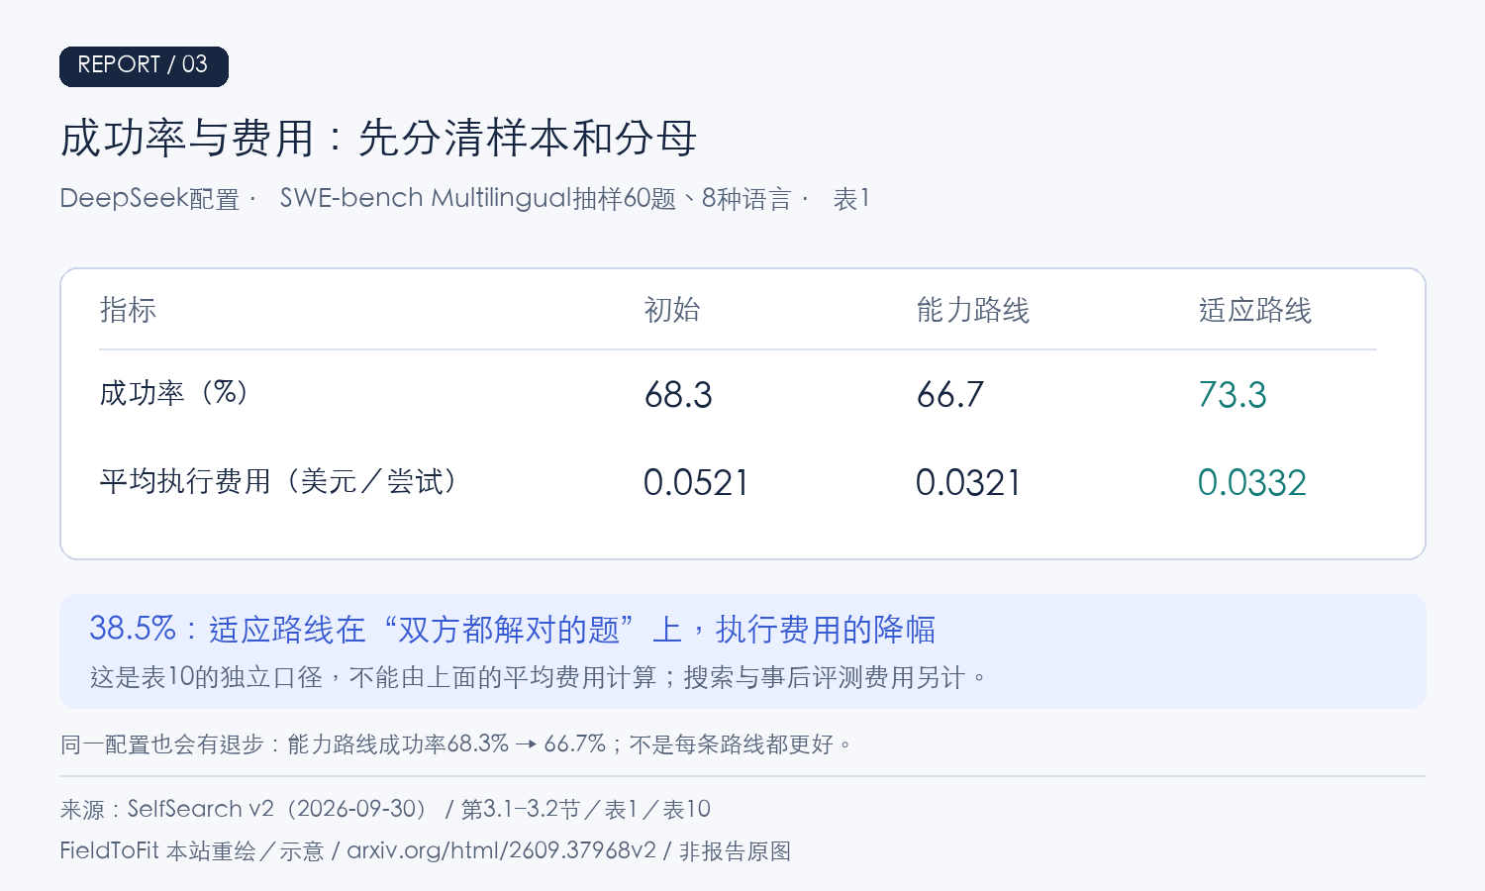Click the FieldToFit 本站重绘／示意 text
The image size is (1485, 891).
coord(192,850)
